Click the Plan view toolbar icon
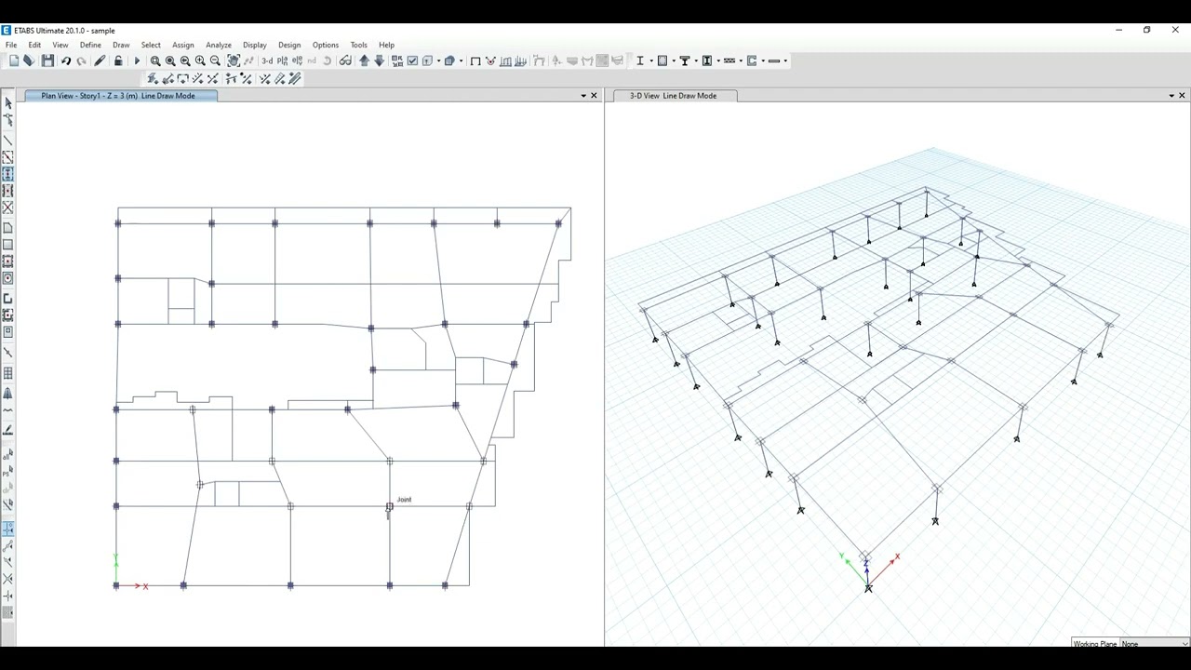 tap(282, 60)
